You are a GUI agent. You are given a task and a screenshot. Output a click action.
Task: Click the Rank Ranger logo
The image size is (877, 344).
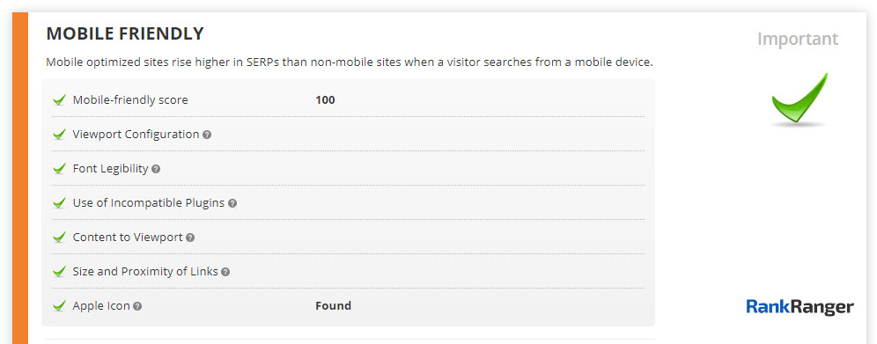[800, 306]
